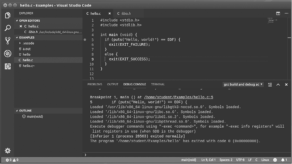Open the Source Control view

(x=7, y=41)
